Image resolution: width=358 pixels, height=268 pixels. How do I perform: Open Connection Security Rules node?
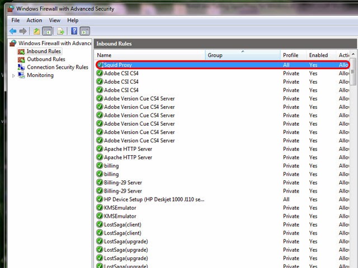click(53, 67)
